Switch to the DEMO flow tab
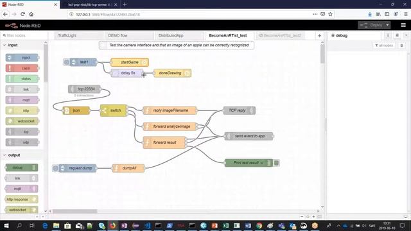Image resolution: width=411 pixels, height=231 pixels. [129, 36]
